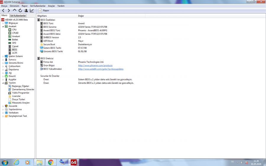Expand the İşletim Sistemi tree node
Viewport: 266px width, 166px height.
click(3, 56)
